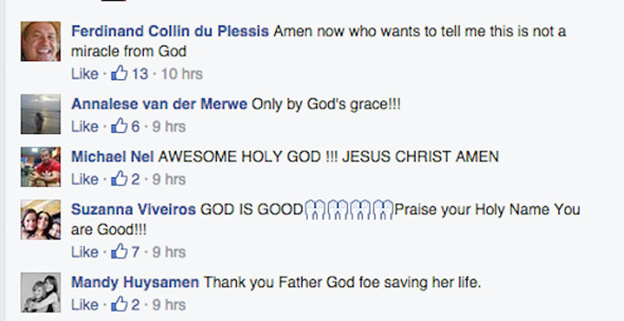624x321 pixels.
Task: Open Michael Nel name link
Action: click(x=112, y=156)
